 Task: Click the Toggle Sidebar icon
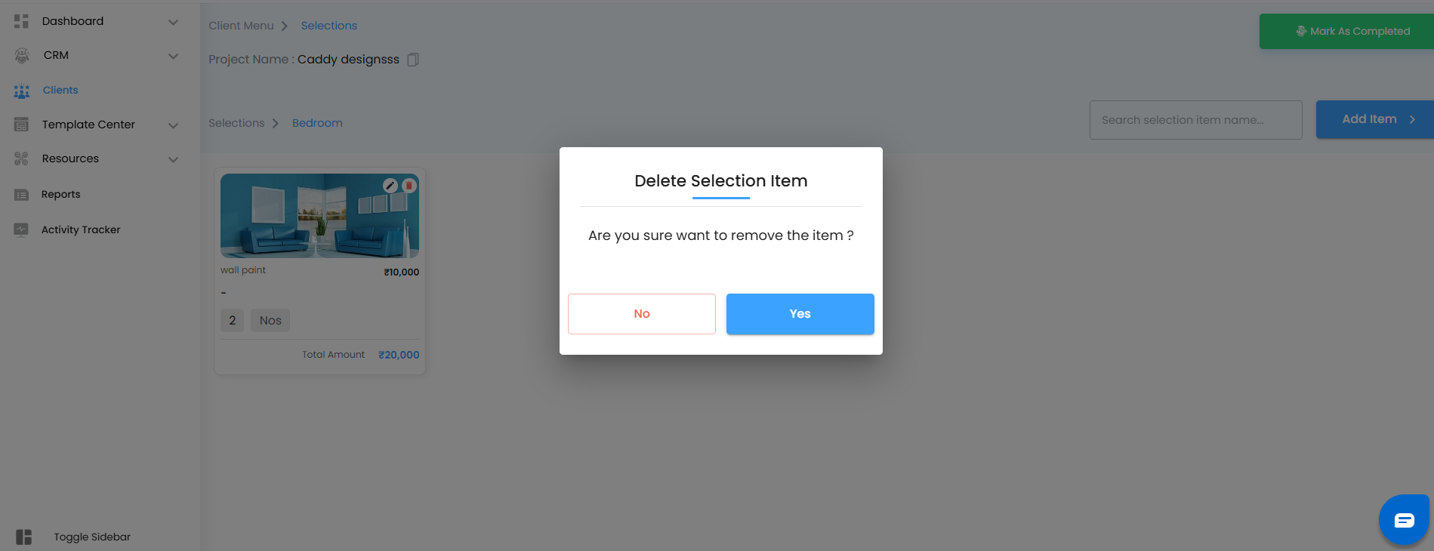(x=23, y=537)
